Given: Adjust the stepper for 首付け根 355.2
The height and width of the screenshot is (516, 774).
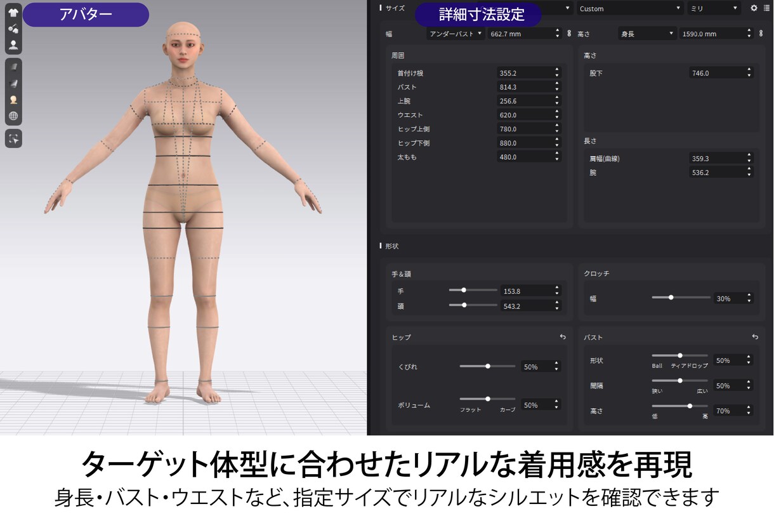Looking at the screenshot, I should pos(557,73).
